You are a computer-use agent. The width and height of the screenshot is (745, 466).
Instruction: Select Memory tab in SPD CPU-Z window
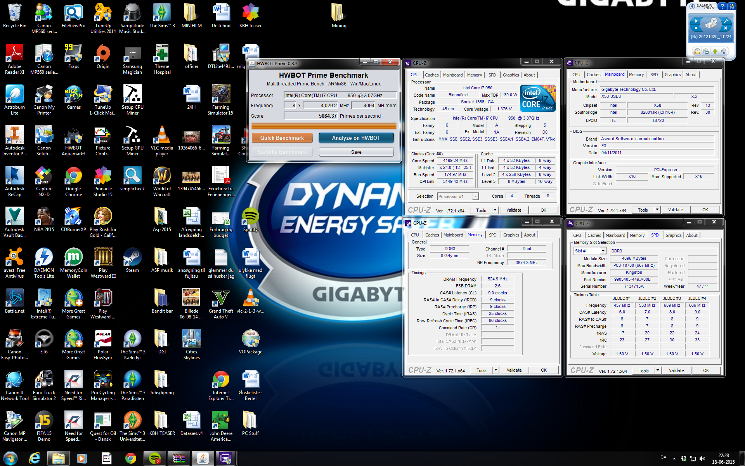pos(637,235)
